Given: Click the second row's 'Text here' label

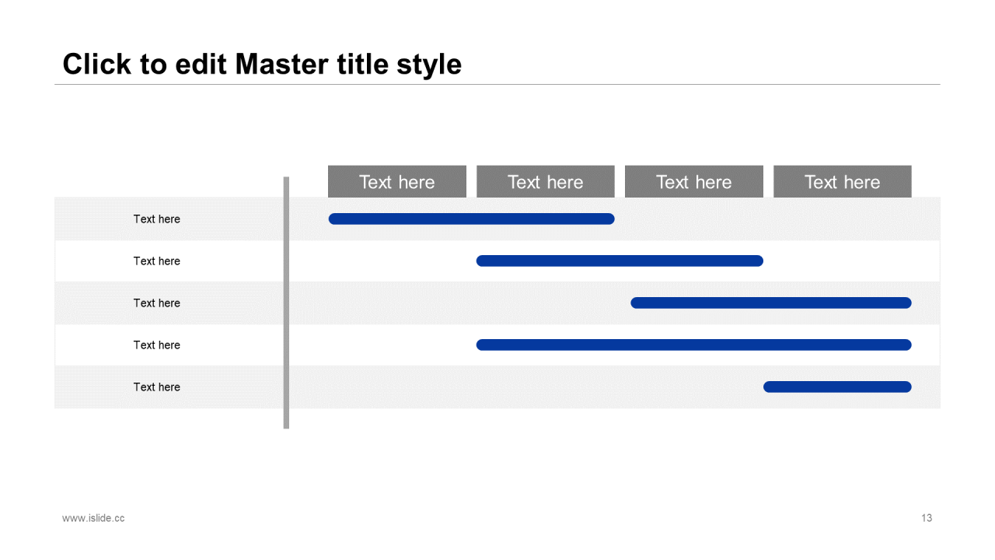Looking at the screenshot, I should coord(156,261).
